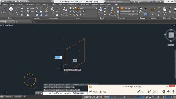Screen dimensions: 176x99
Task: Click the Group tool
Action: coord(141,10)
